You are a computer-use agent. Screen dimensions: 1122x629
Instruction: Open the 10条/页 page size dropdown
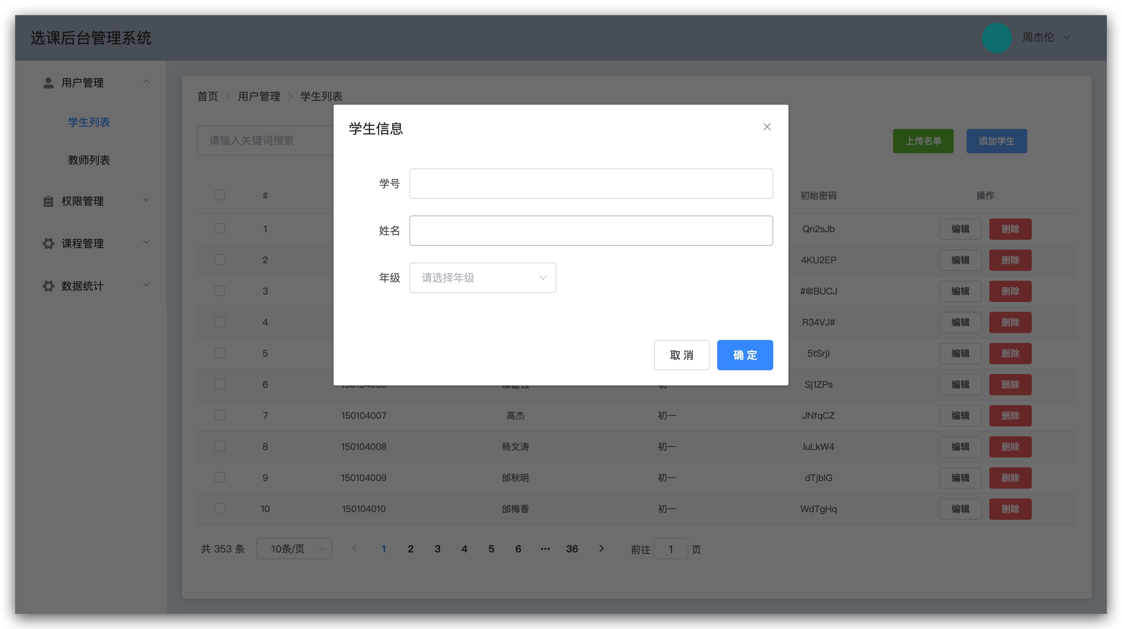[294, 549]
